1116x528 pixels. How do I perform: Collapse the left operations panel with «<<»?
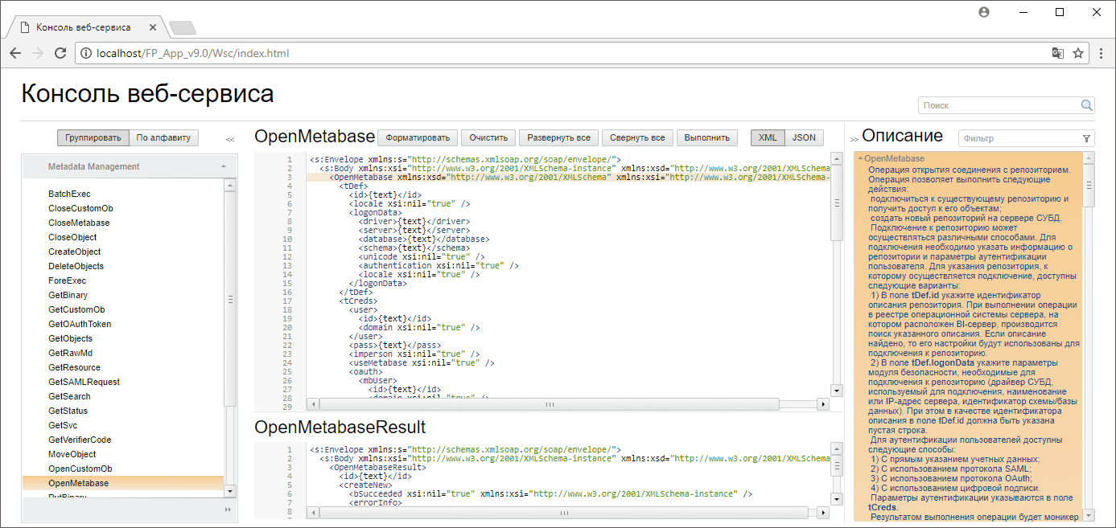coord(230,139)
